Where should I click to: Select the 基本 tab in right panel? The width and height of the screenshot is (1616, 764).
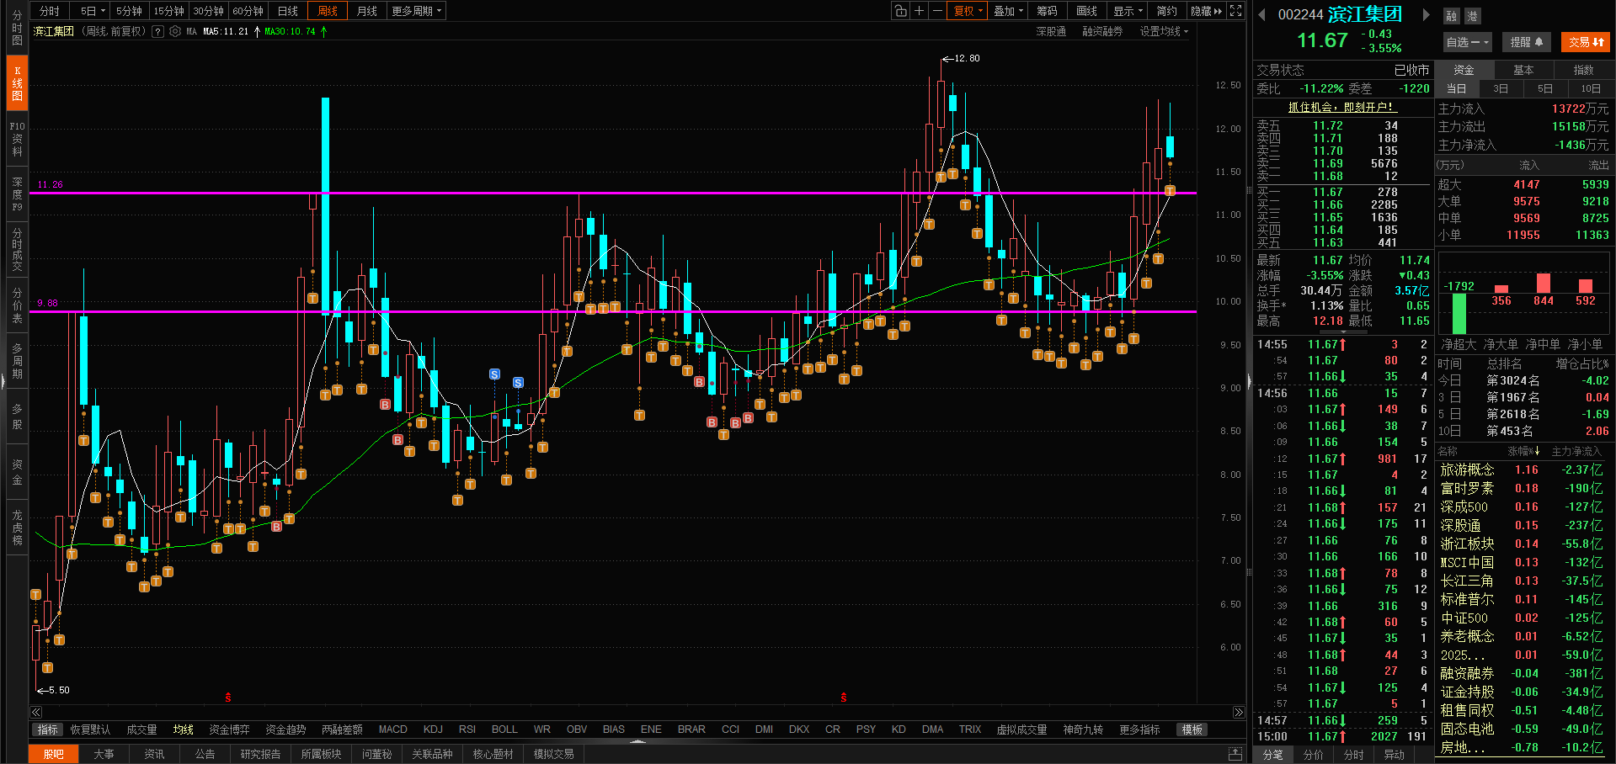(1523, 70)
